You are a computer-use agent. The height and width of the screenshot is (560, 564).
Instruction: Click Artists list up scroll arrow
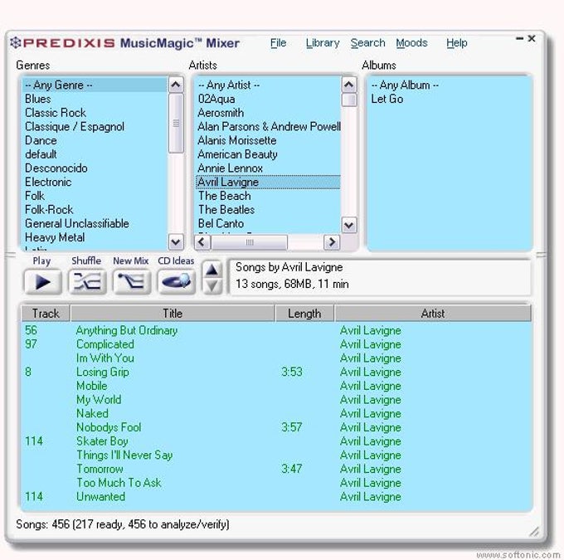349,85
